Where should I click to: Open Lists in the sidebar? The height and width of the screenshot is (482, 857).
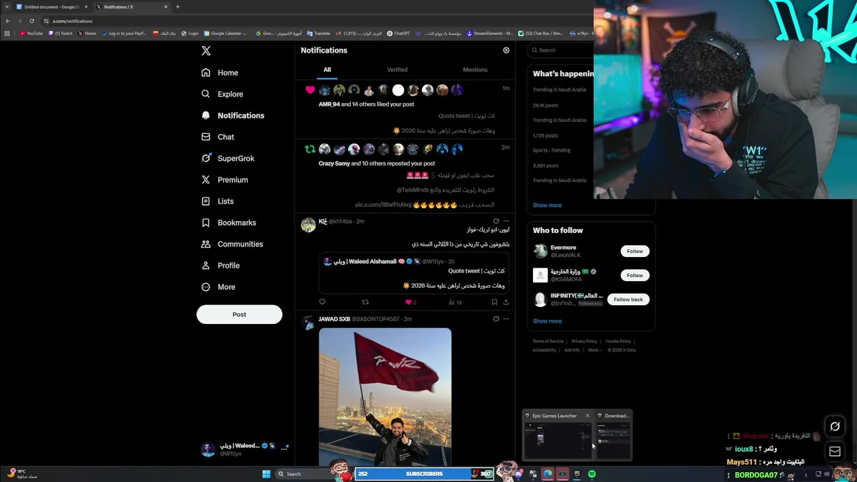218,201
